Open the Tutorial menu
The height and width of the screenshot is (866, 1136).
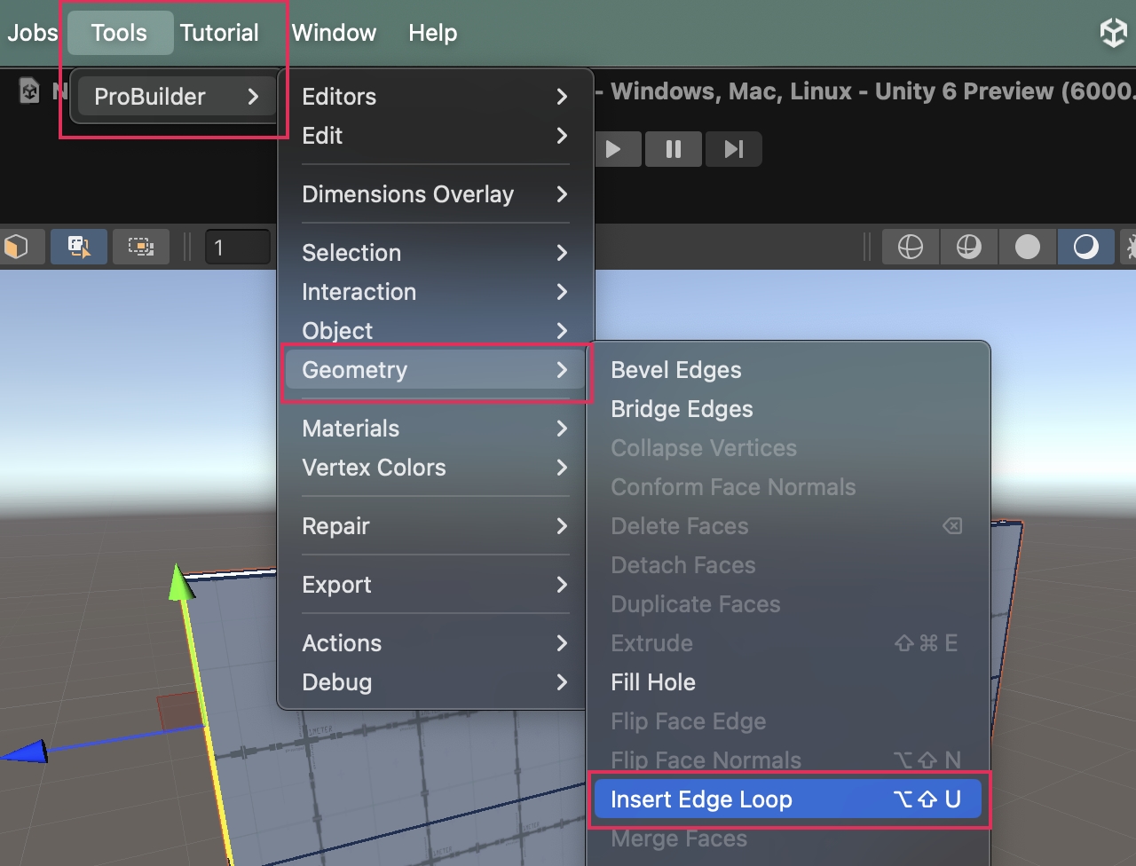(219, 33)
